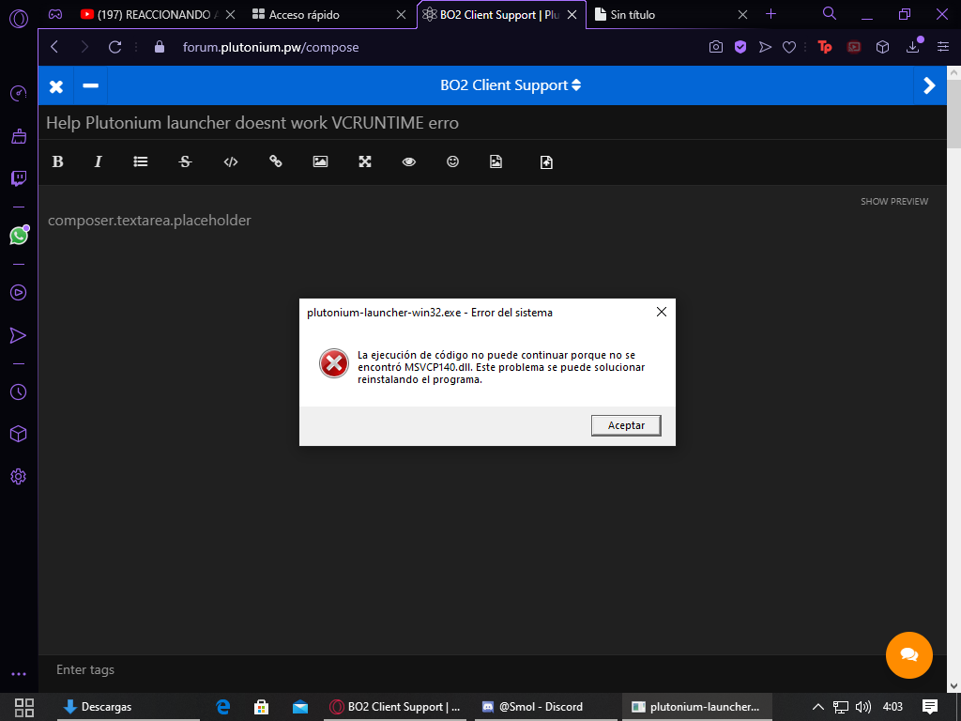Show hidden system tray icons chevron
The height and width of the screenshot is (721, 961).
pos(817,706)
